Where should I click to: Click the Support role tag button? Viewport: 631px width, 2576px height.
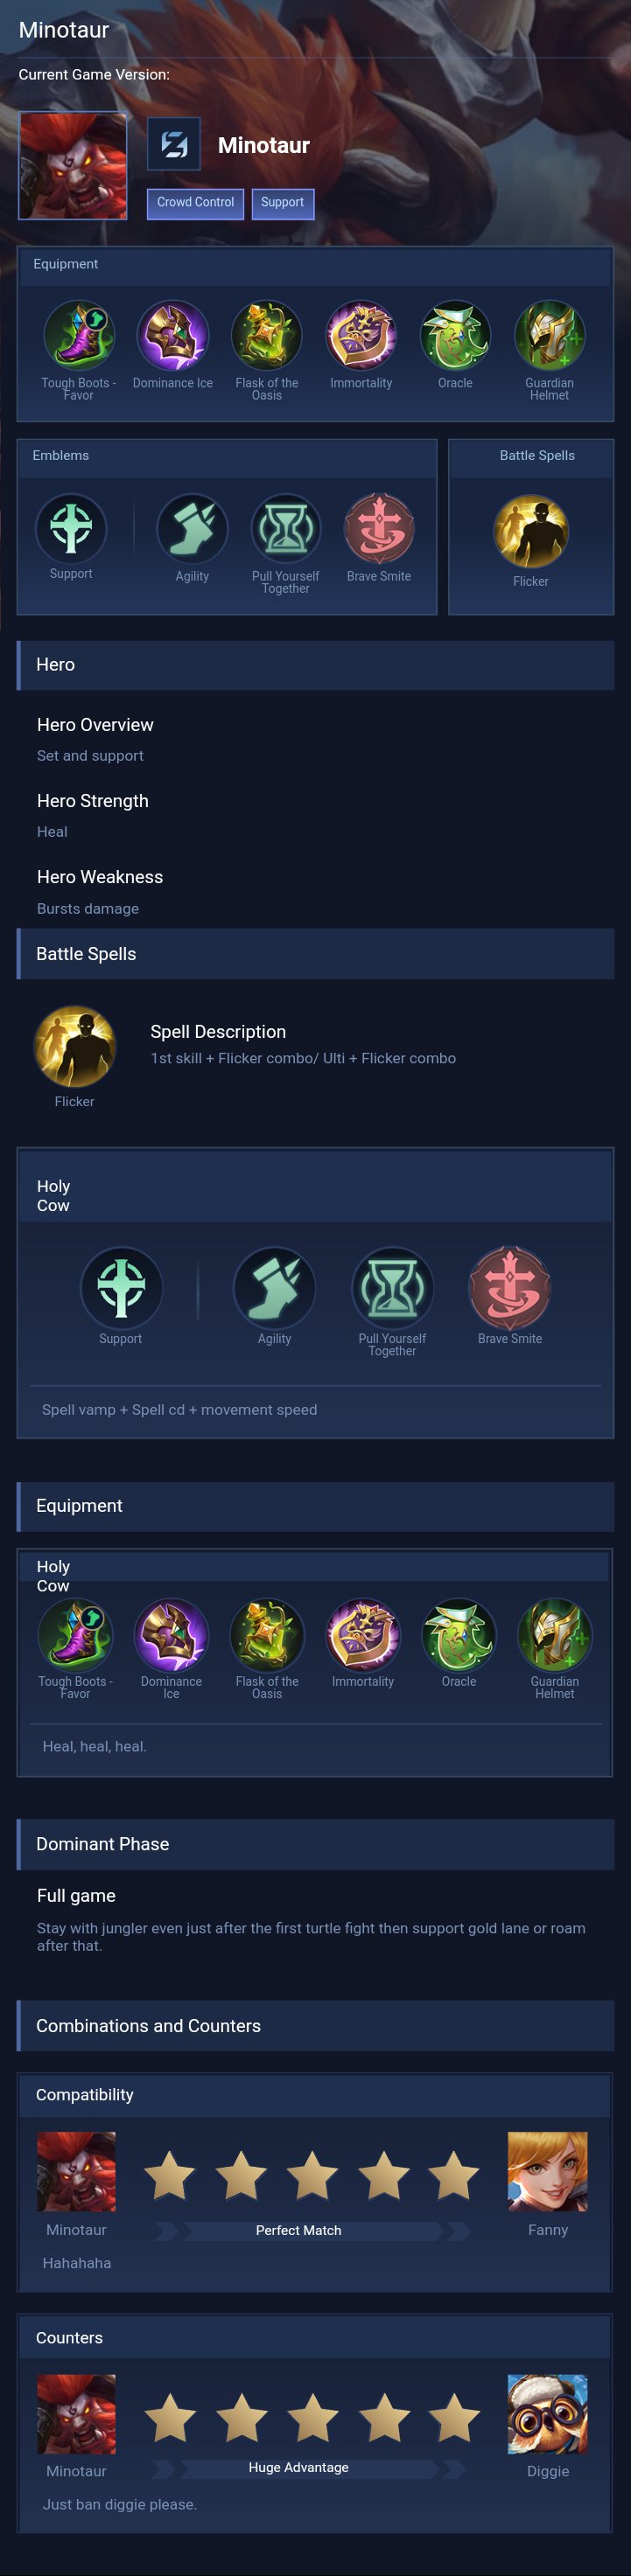(283, 203)
